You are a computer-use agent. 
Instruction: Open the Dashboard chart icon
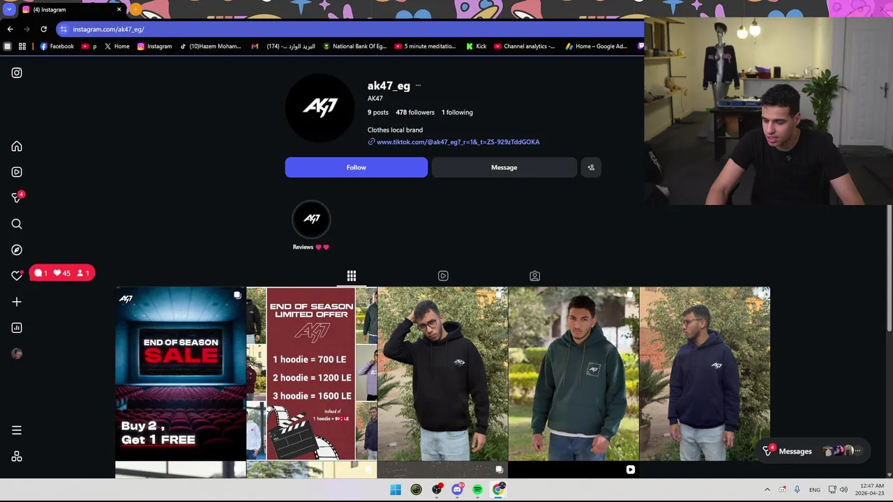17,328
